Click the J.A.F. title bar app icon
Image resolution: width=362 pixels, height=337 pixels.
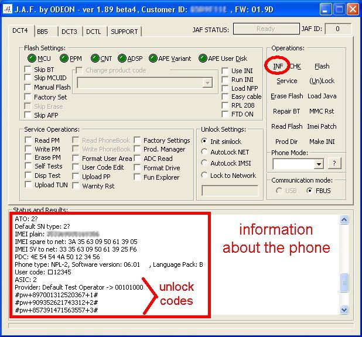point(8,9)
